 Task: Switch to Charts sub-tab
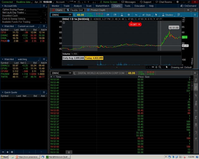pyautogui.click(x=57, y=10)
